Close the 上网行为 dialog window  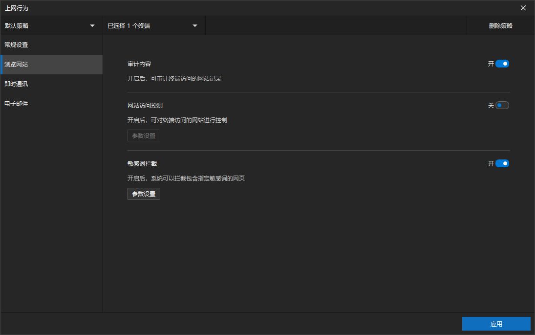click(523, 8)
